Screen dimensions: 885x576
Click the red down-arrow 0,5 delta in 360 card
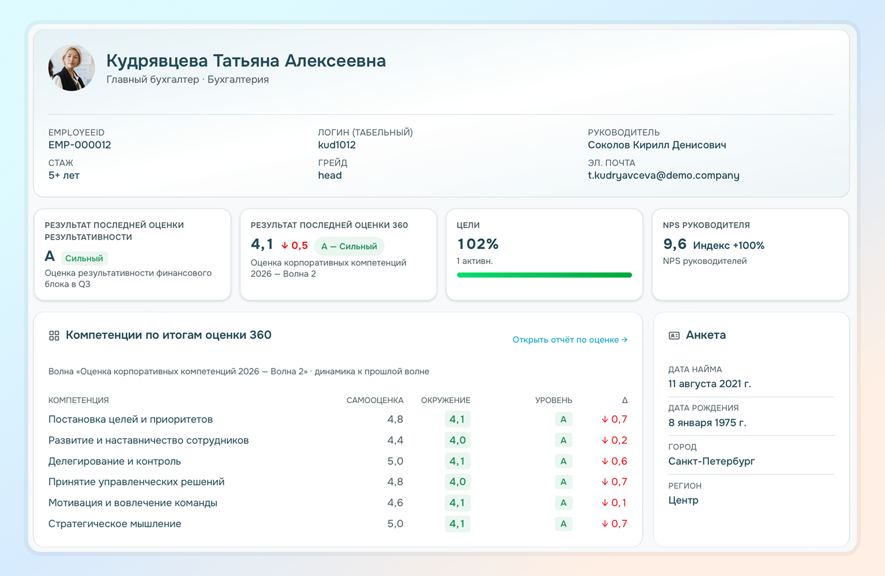click(x=295, y=246)
